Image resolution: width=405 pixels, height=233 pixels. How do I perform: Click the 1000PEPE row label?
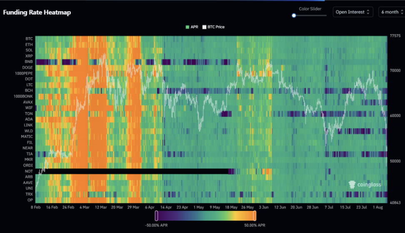point(24,73)
